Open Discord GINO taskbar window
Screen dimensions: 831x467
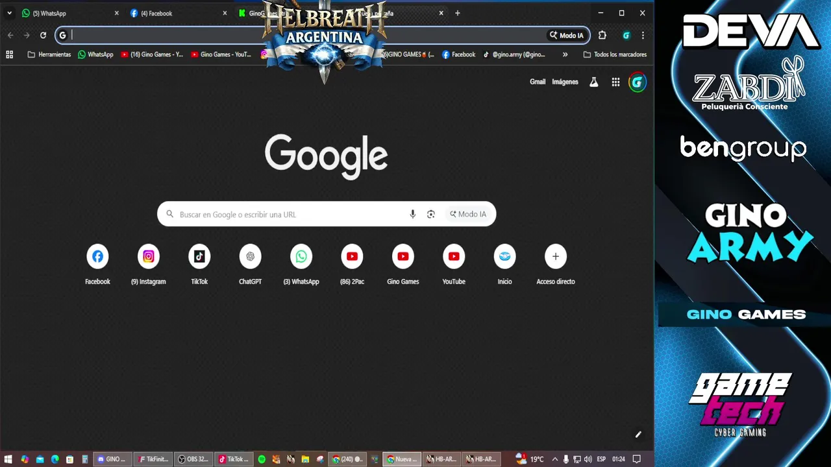pos(112,459)
